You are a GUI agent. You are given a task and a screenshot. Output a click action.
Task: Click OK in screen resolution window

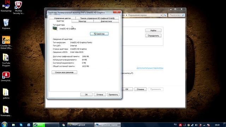click(x=127, y=89)
